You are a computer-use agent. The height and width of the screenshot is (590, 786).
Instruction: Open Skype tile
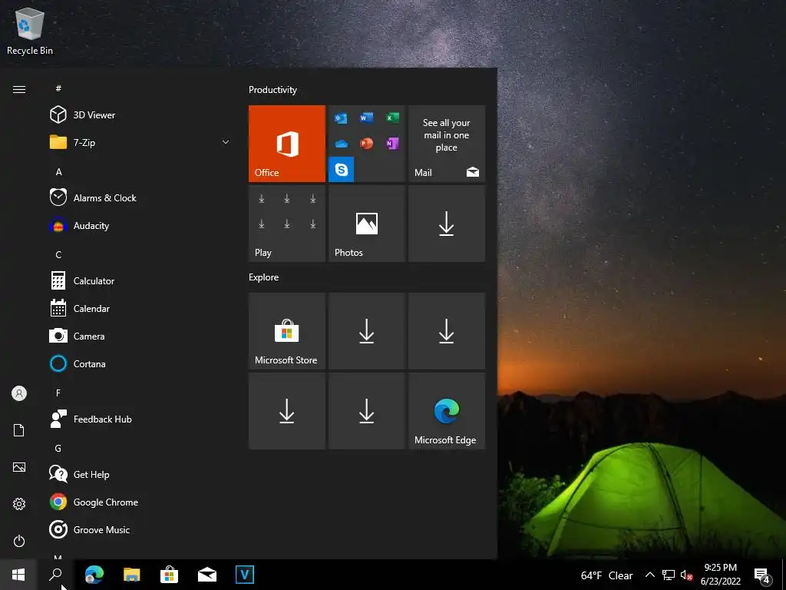(x=341, y=170)
